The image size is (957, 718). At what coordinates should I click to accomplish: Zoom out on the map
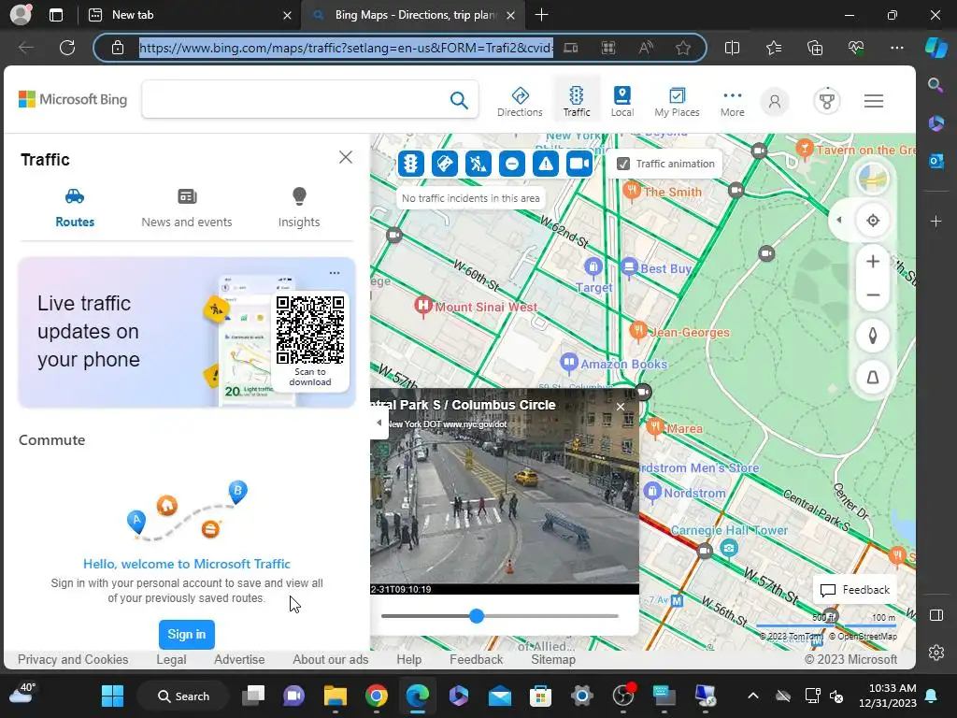(x=873, y=294)
